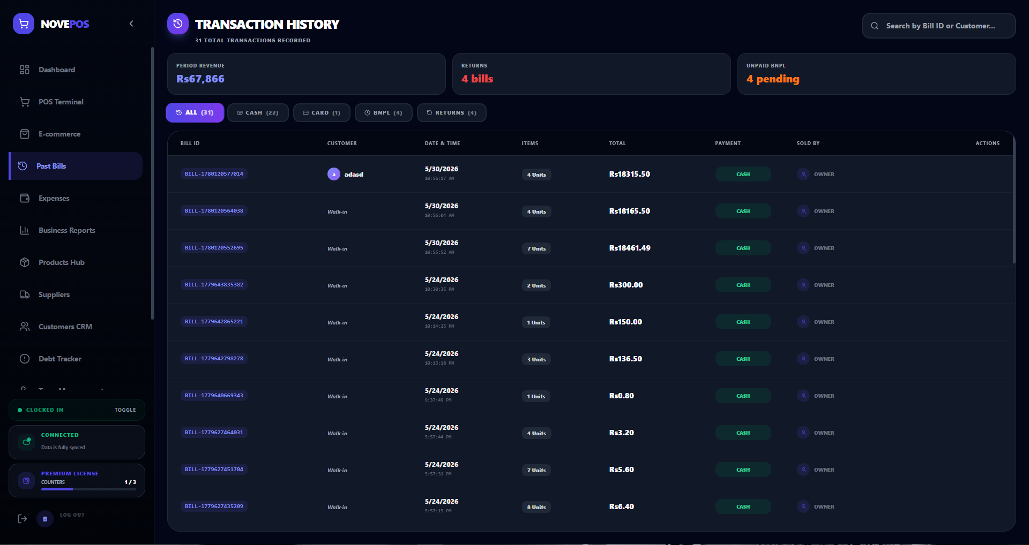Open bill BILL-1779627464031
This screenshot has width=1029, height=545.
pyautogui.click(x=214, y=433)
